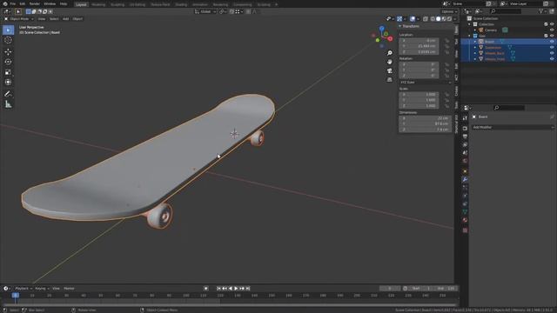Image resolution: width=557 pixels, height=313 pixels.
Task: Open the Object Mode dropdown
Action: pos(19,19)
